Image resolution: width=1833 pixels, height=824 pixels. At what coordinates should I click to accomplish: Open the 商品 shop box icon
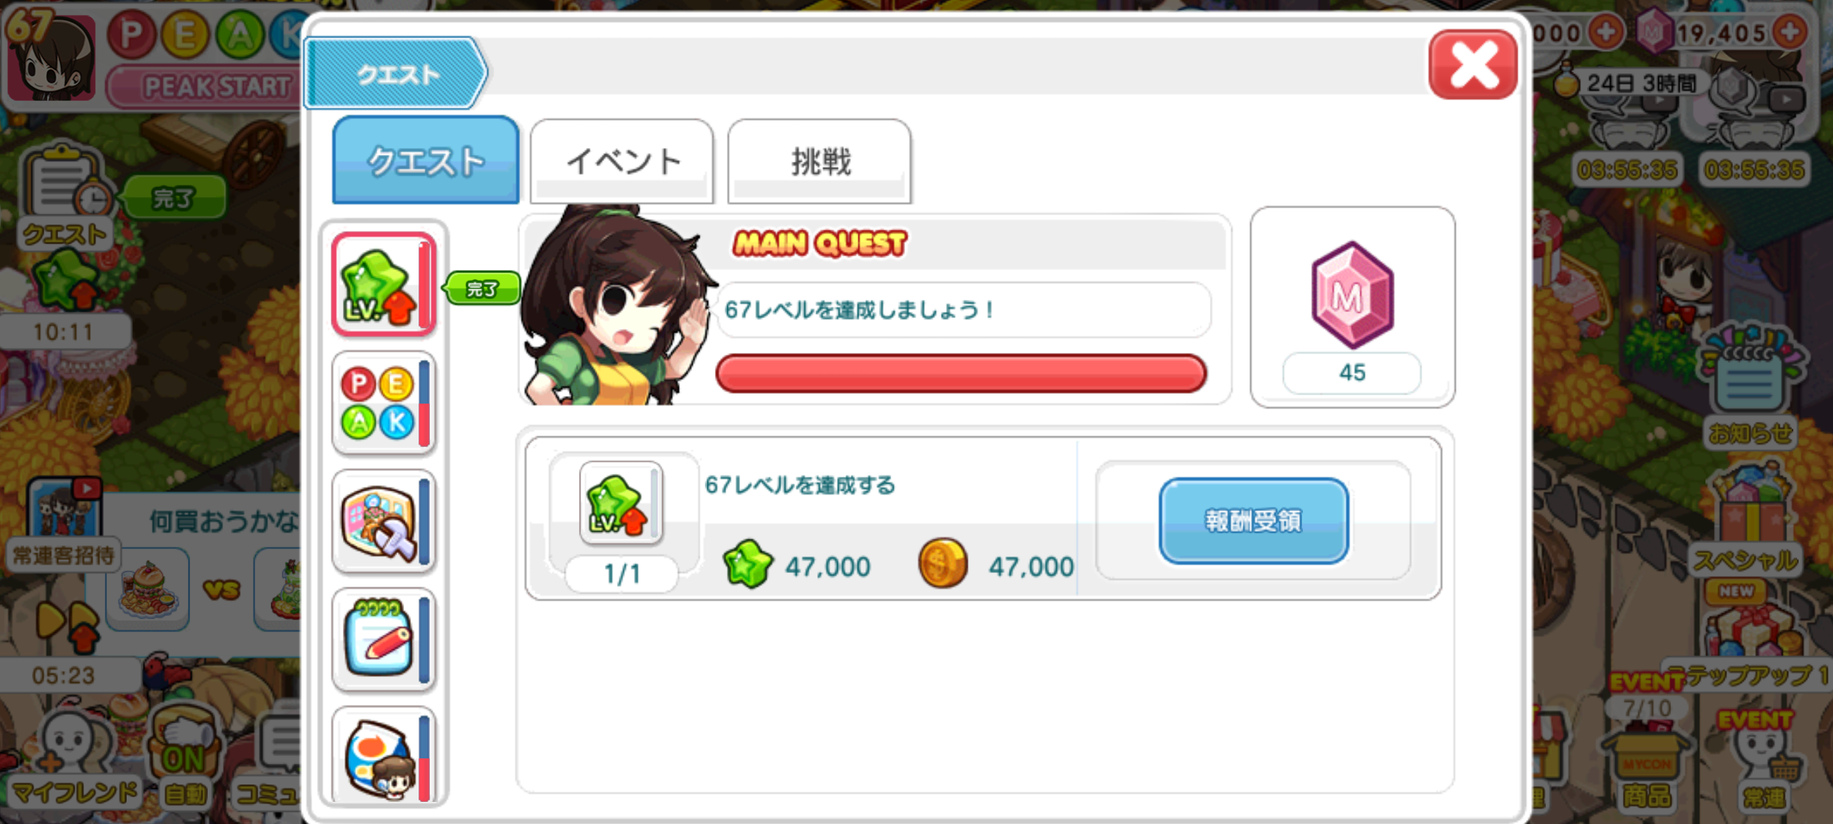click(1647, 767)
